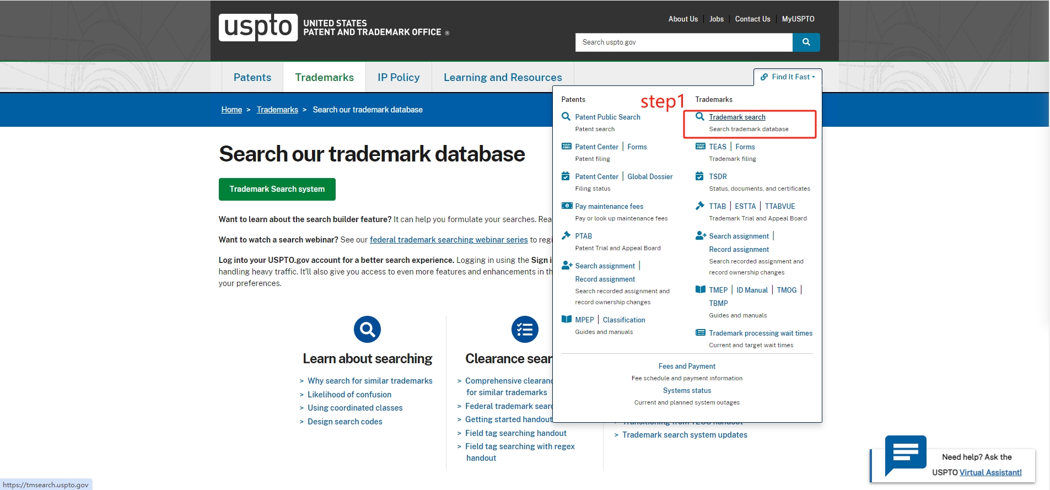Open federal trademark searching webinar series link
Image resolution: width=1050 pixels, height=490 pixels.
click(x=449, y=240)
